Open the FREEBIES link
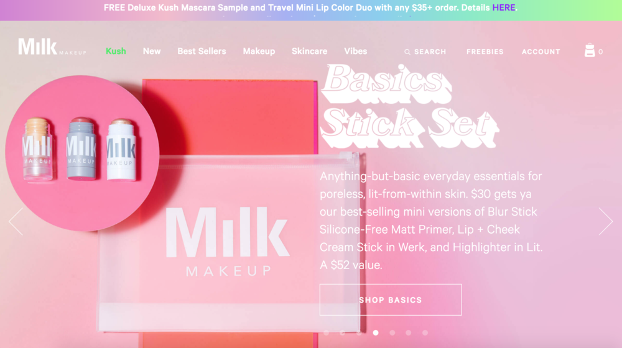This screenshot has height=348, width=622. click(x=485, y=52)
